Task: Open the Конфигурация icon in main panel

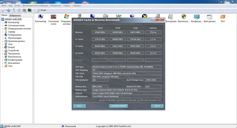Action: coord(197,18)
